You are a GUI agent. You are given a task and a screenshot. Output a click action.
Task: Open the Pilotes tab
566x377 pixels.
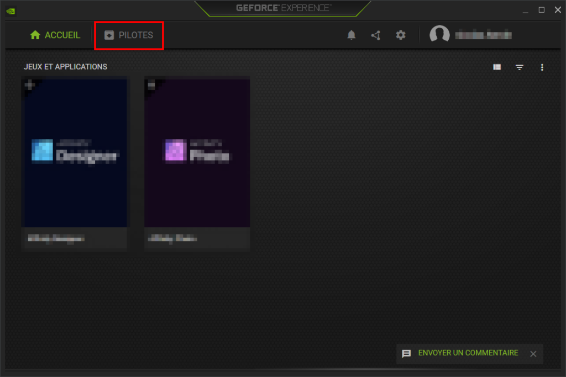click(129, 35)
